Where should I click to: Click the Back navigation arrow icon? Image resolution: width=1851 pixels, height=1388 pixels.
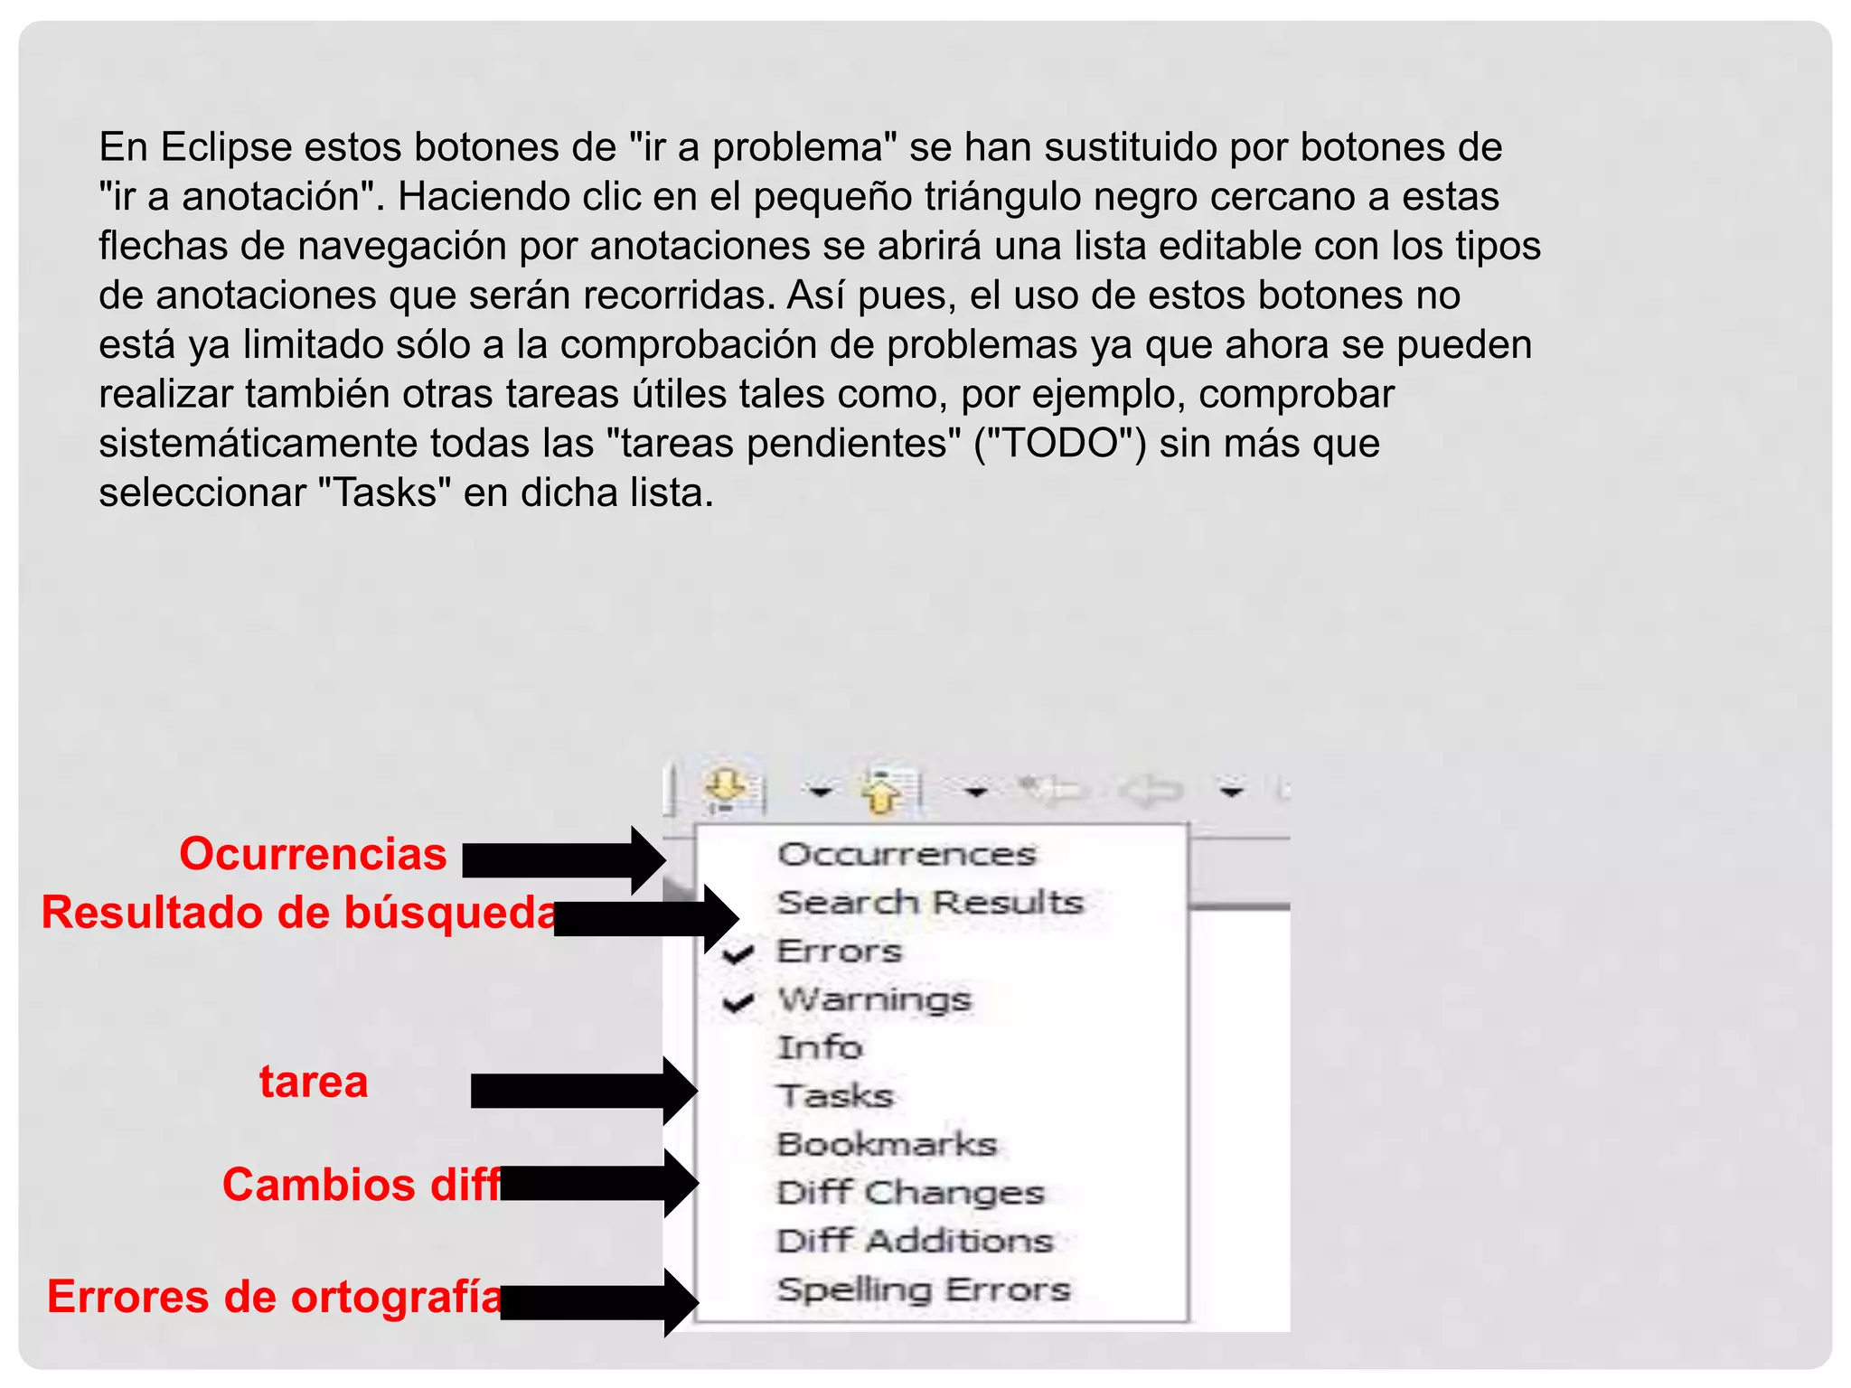[1151, 792]
